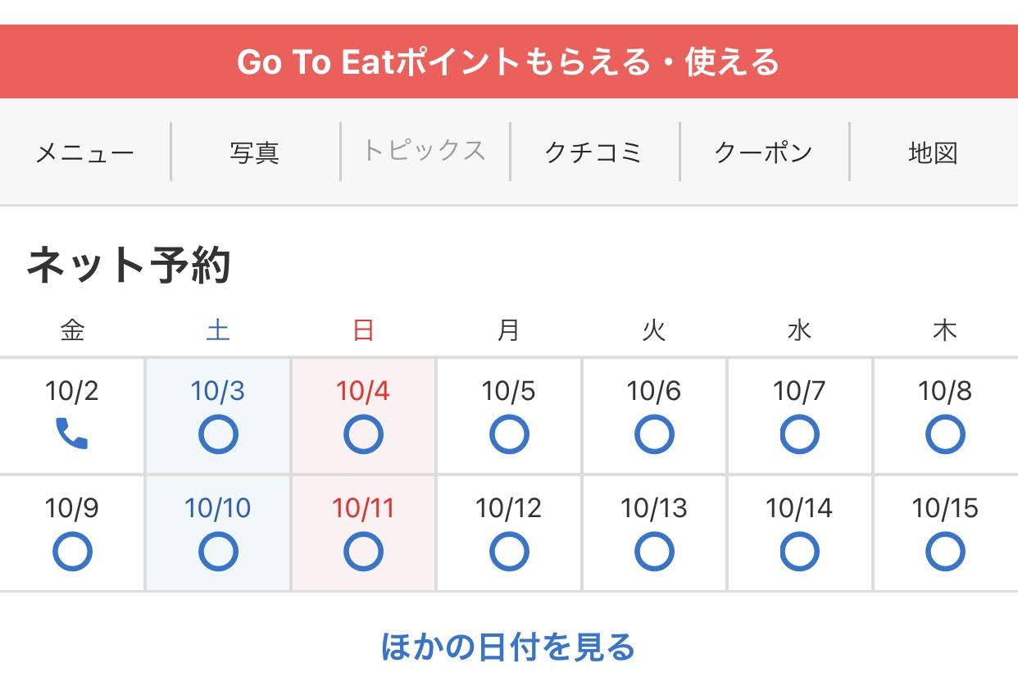Open the 地図 tab

(933, 152)
